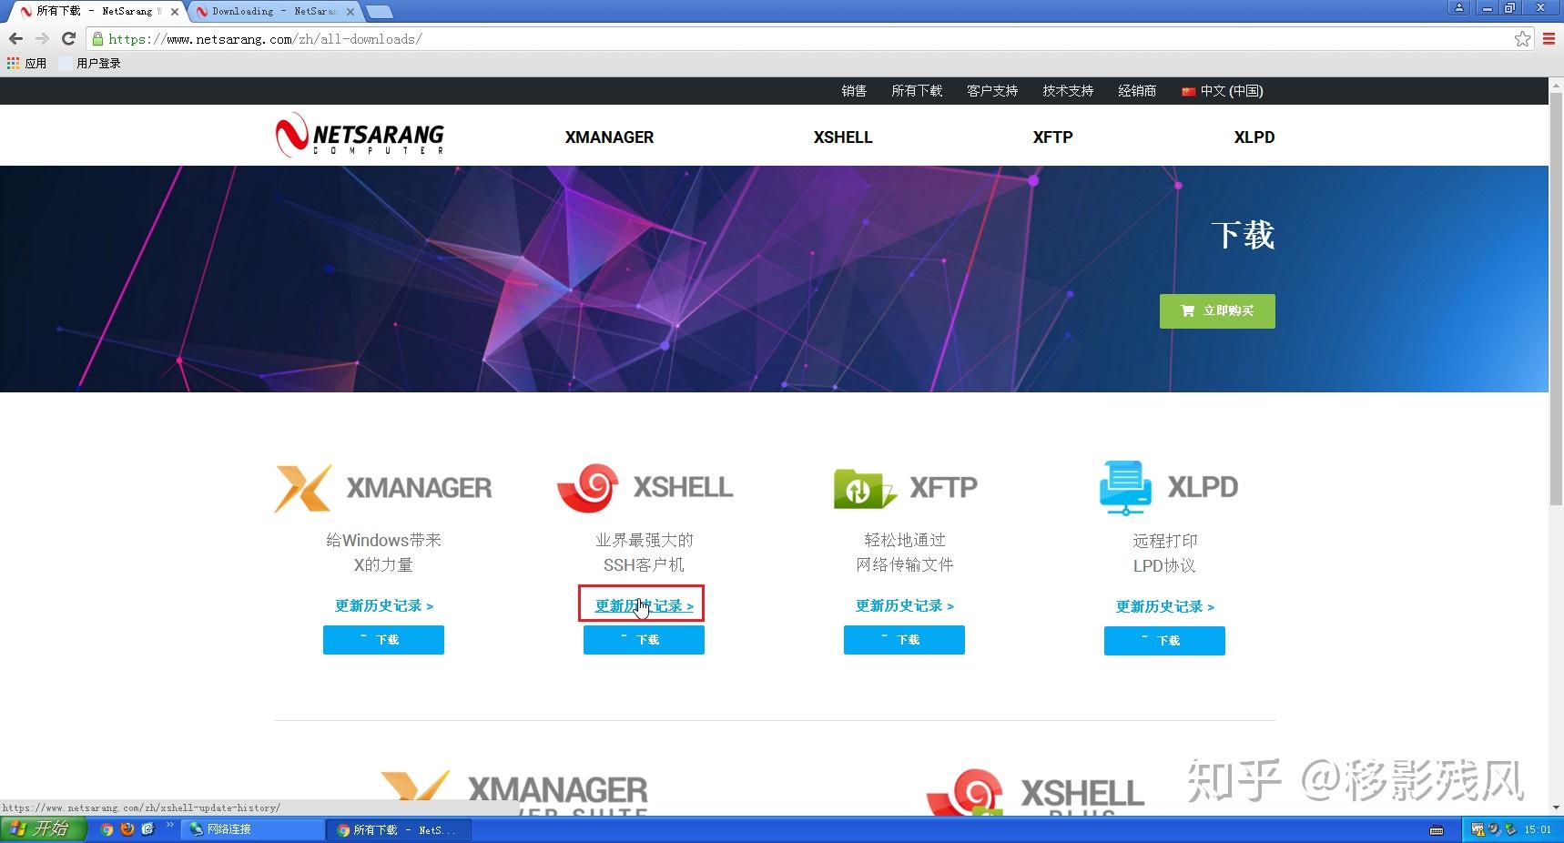The height and width of the screenshot is (843, 1564).
Task: Open Xshell 更新历史记录 link
Action: pyautogui.click(x=644, y=605)
